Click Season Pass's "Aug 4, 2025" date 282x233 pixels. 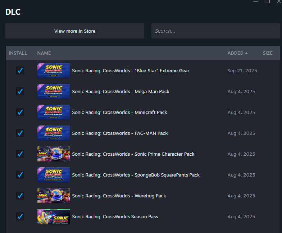[x=241, y=216]
